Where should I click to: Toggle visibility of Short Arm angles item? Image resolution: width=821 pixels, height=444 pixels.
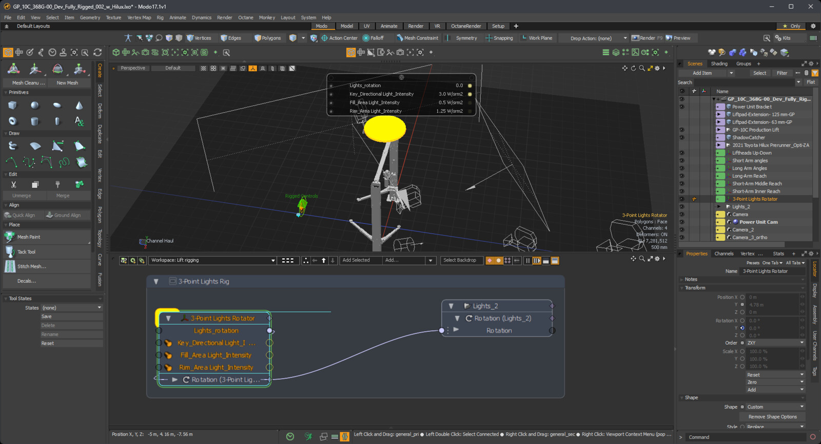pos(682,161)
